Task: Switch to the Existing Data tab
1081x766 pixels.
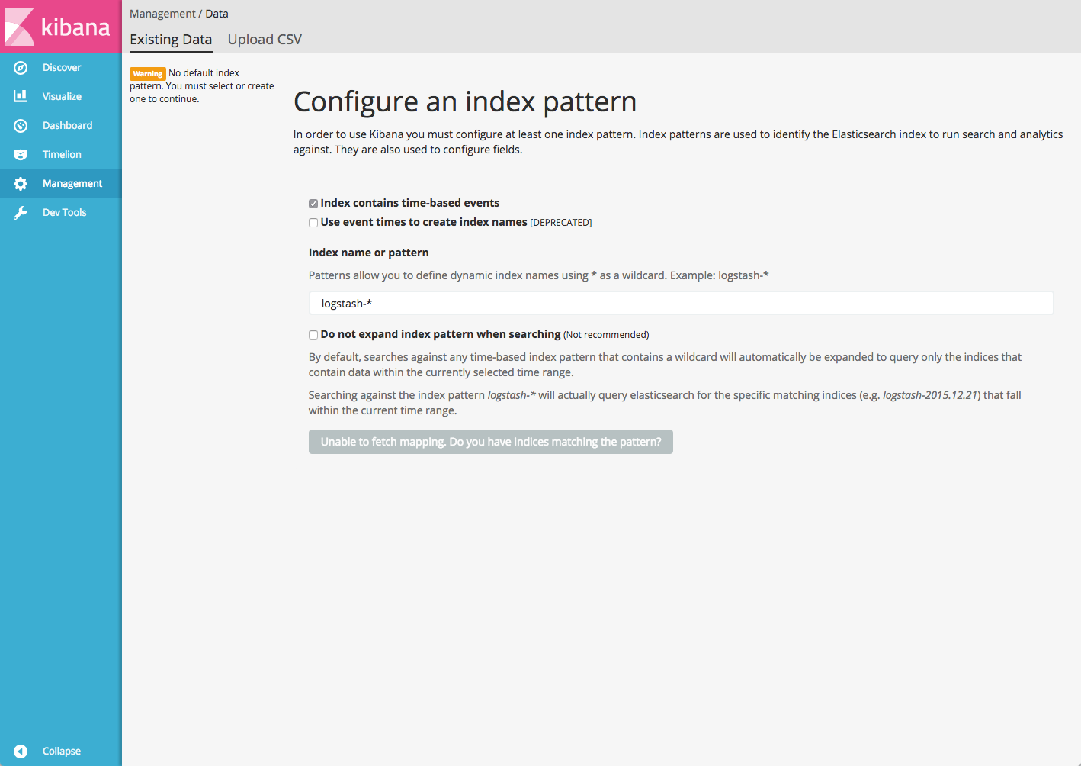Action: [171, 40]
